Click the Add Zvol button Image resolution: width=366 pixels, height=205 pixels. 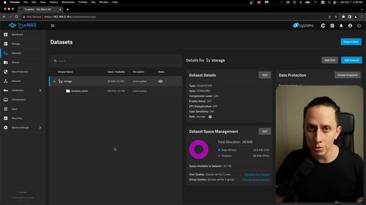[x=329, y=60]
